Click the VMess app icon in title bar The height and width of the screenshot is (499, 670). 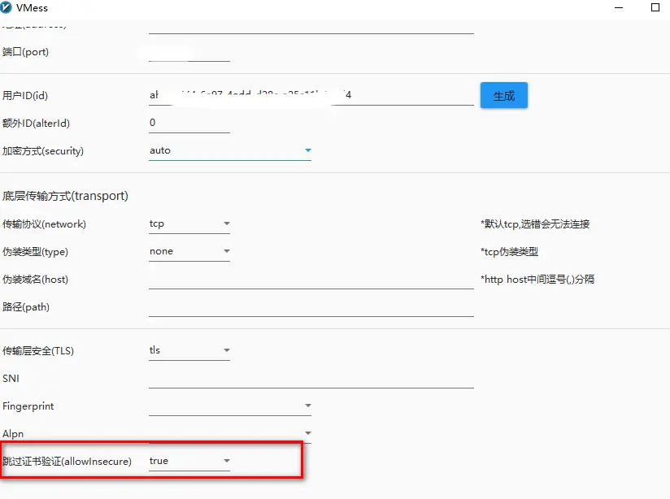pyautogui.click(x=6, y=7)
